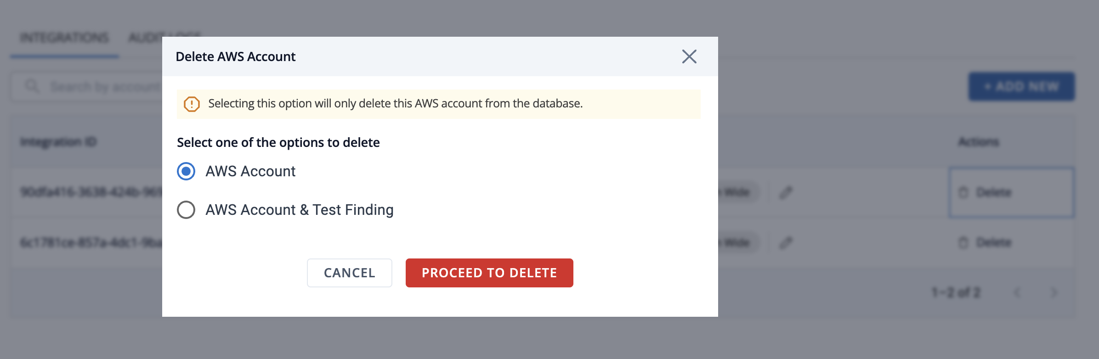Image resolution: width=1099 pixels, height=359 pixels.
Task: Click the search magnifier icon
Action: (x=32, y=86)
